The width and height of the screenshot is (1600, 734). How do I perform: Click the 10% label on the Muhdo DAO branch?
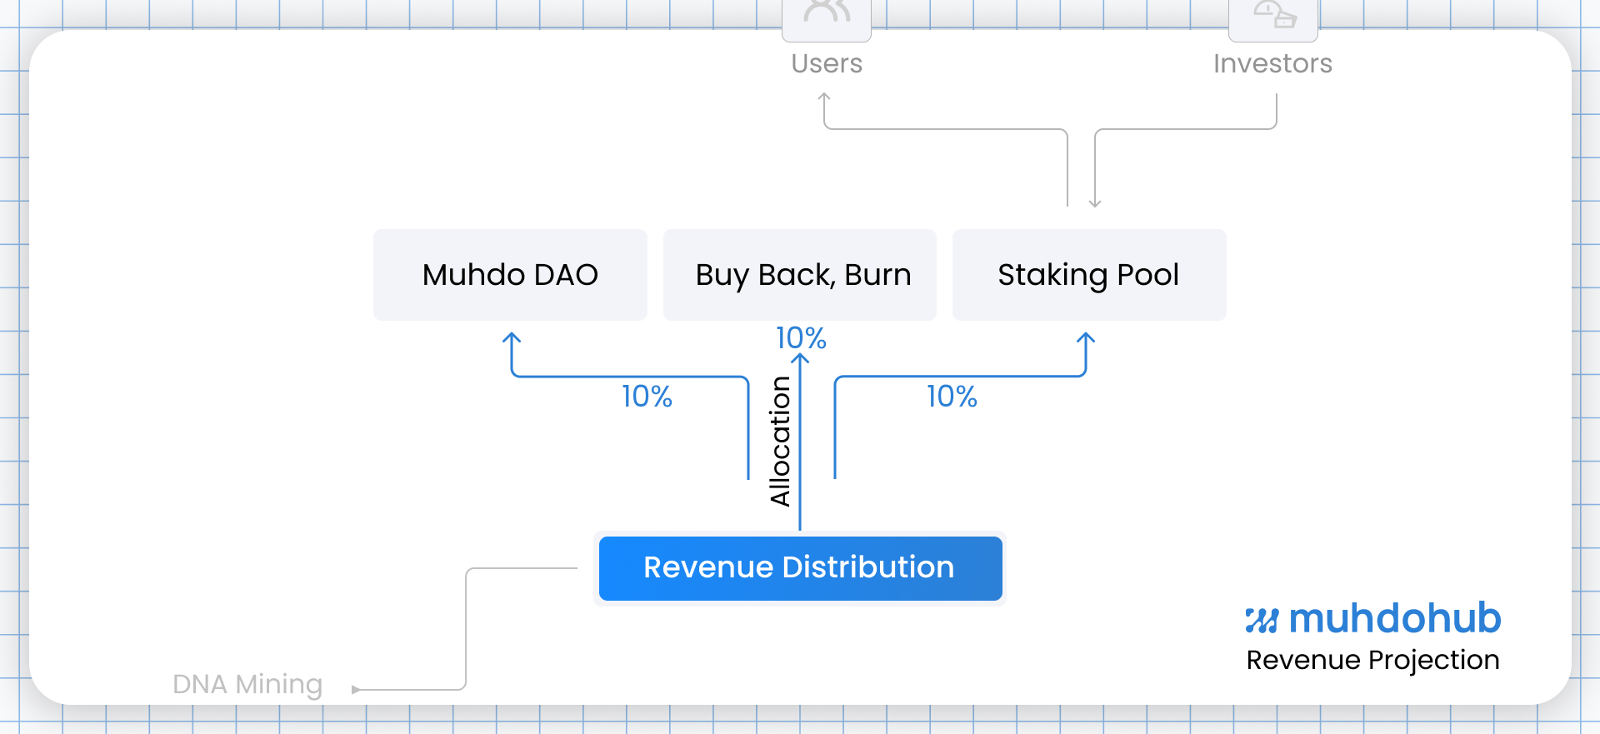coord(647,397)
